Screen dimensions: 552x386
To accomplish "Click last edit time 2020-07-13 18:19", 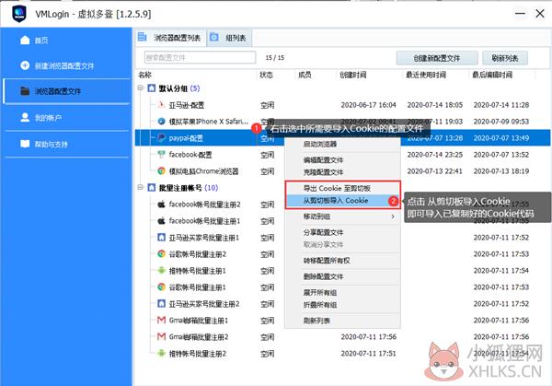I will [501, 171].
